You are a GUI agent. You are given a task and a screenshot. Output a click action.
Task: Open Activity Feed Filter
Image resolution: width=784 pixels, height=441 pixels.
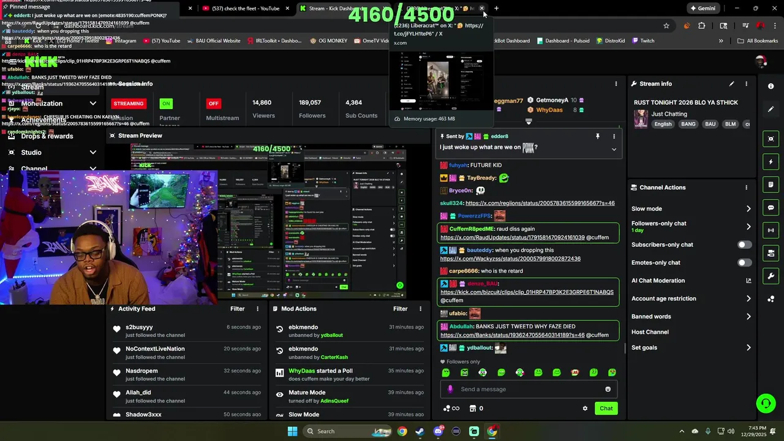click(x=237, y=309)
